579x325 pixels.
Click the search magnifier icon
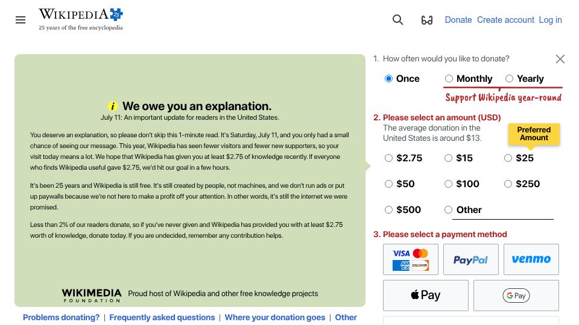(x=397, y=20)
